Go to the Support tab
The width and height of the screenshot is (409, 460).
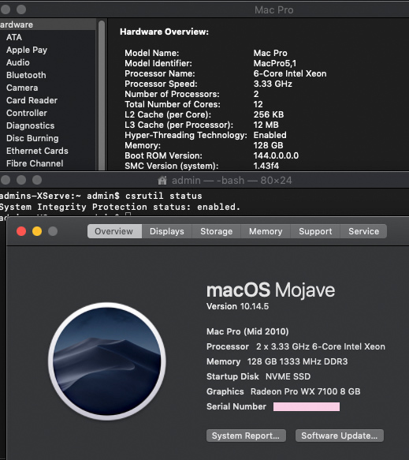[315, 231]
